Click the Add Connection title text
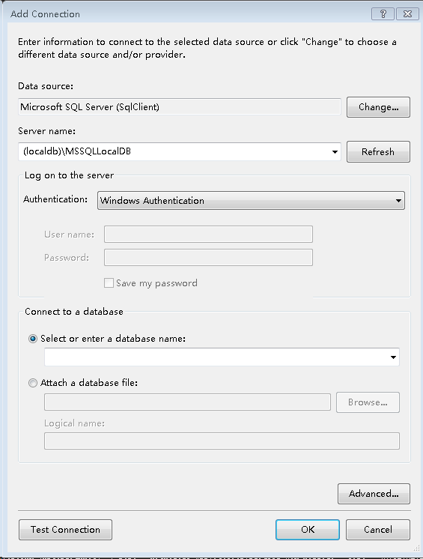423x559 pixels. coord(45,14)
